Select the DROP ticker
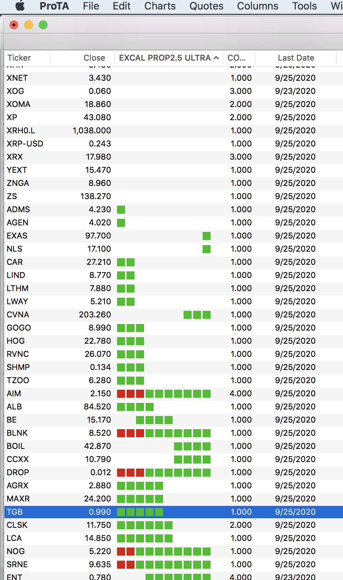Image resolution: width=343 pixels, height=580 pixels. click(x=18, y=472)
